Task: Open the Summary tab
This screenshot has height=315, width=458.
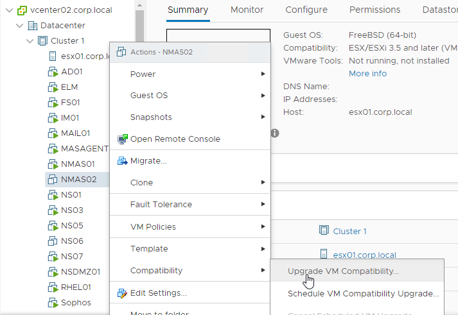Action: 188,10
